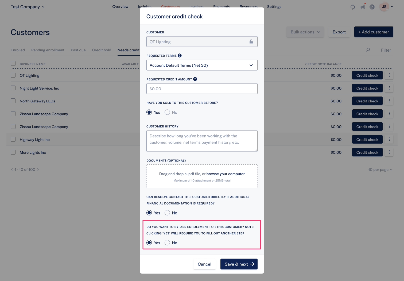Open the search magnifier near Filter

[x=368, y=50]
